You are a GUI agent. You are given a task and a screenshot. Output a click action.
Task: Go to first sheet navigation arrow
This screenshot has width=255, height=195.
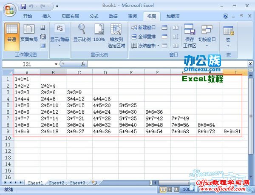point(5,183)
